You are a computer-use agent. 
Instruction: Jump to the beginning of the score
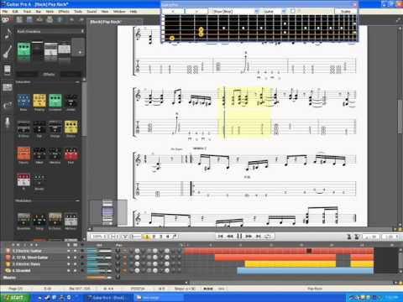(220, 237)
